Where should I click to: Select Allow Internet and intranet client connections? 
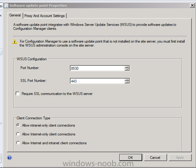coord(18,143)
